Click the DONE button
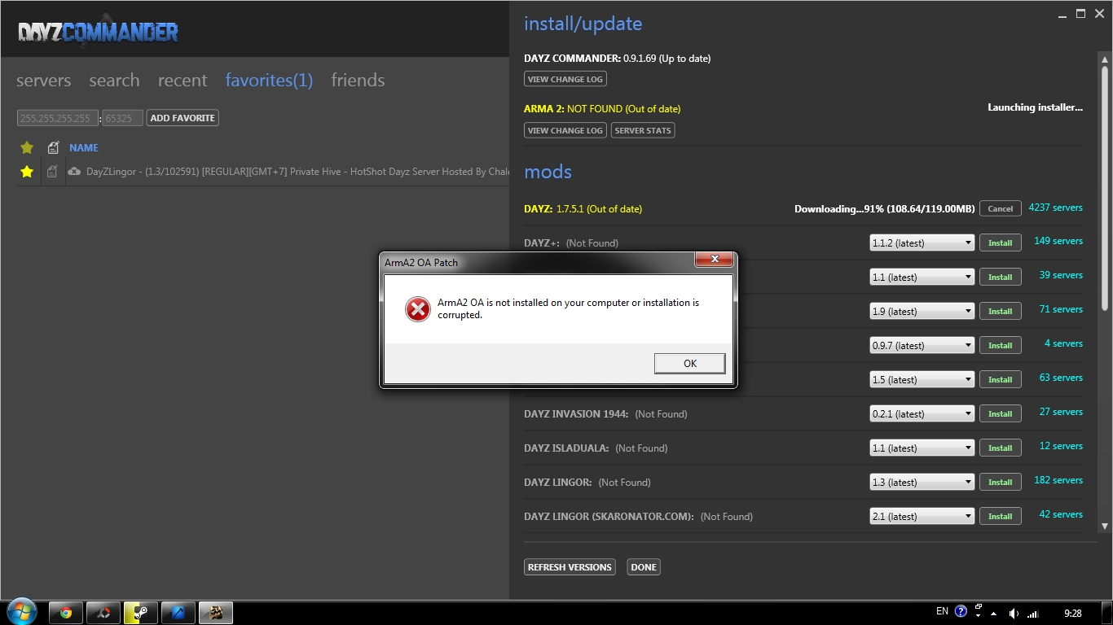The width and height of the screenshot is (1113, 625). click(x=644, y=567)
